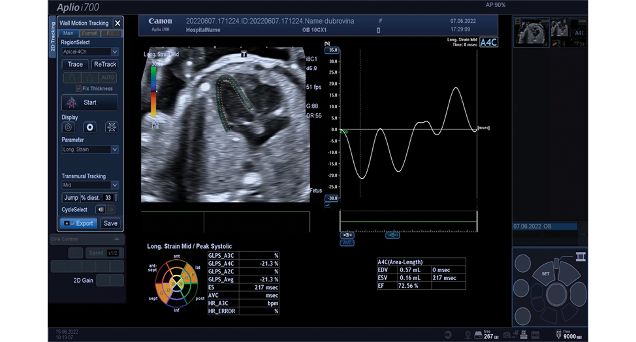Image resolution: width=636 pixels, height=342 pixels.
Task: Click the Trace button
Action: [x=75, y=64]
